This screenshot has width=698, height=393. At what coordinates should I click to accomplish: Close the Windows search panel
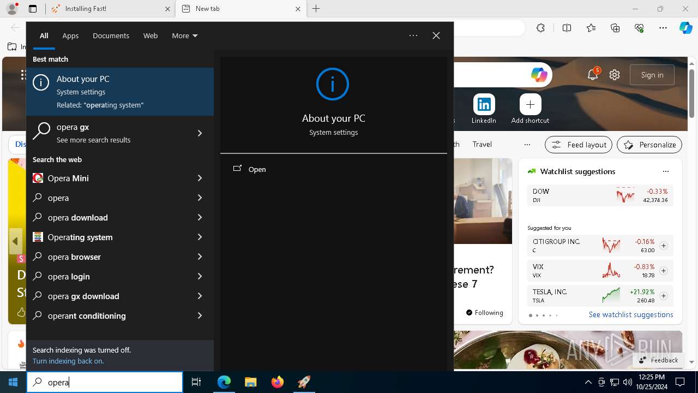coord(436,35)
